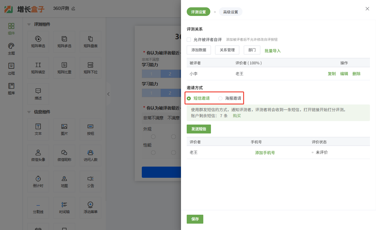Click 未评价 status for 老王

(322, 152)
